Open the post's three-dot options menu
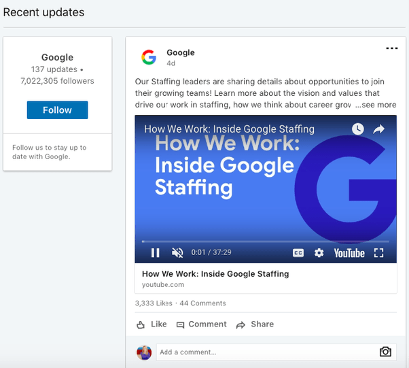The height and width of the screenshot is (368, 409). click(391, 48)
